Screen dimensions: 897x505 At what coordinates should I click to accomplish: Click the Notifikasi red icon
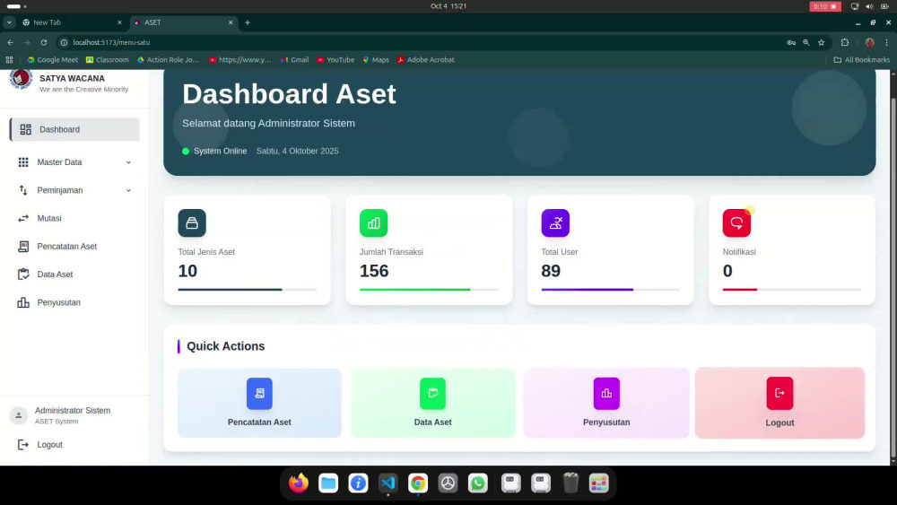click(x=736, y=223)
